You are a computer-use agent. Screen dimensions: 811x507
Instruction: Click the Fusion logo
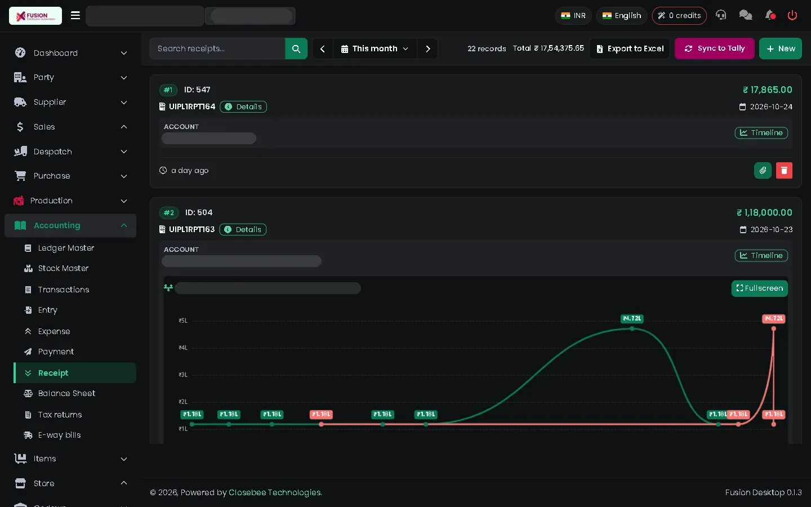coord(35,16)
